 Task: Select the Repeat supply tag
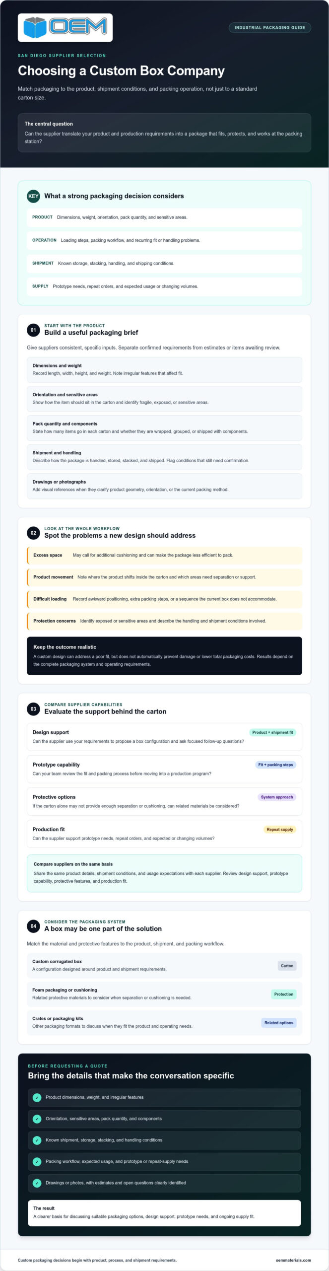280,829
